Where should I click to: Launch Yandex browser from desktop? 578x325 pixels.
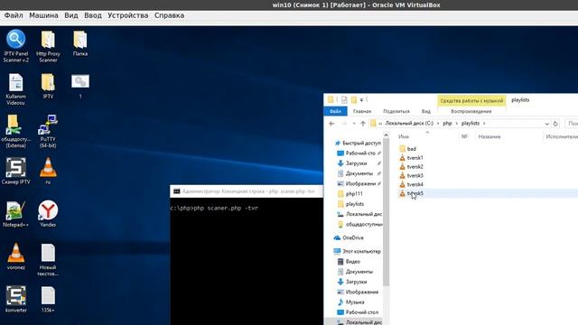pyautogui.click(x=48, y=214)
